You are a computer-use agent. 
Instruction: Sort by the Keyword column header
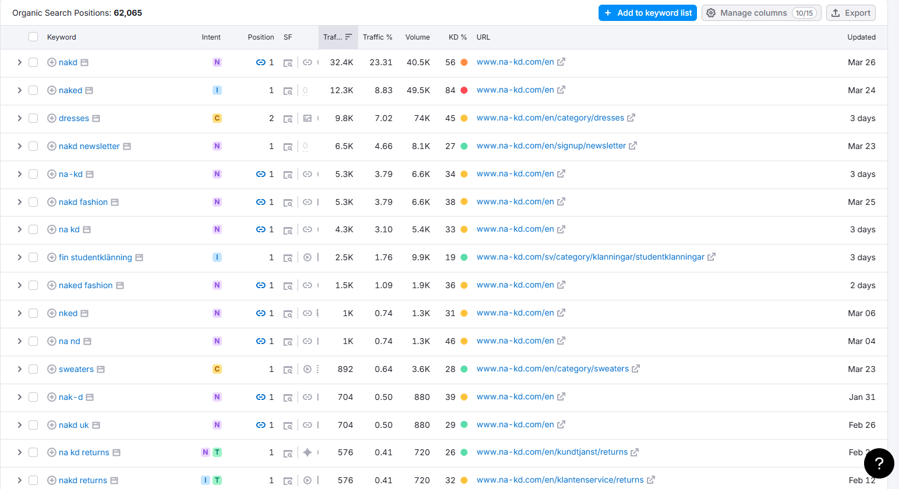pos(62,37)
